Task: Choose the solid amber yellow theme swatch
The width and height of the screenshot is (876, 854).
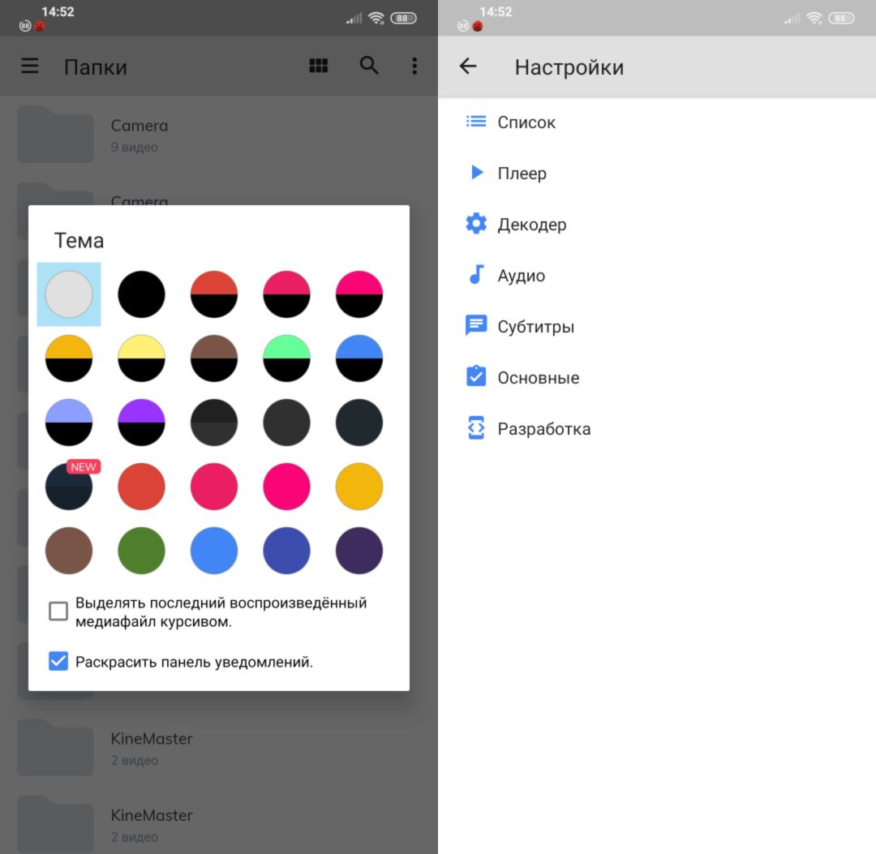Action: 359,487
